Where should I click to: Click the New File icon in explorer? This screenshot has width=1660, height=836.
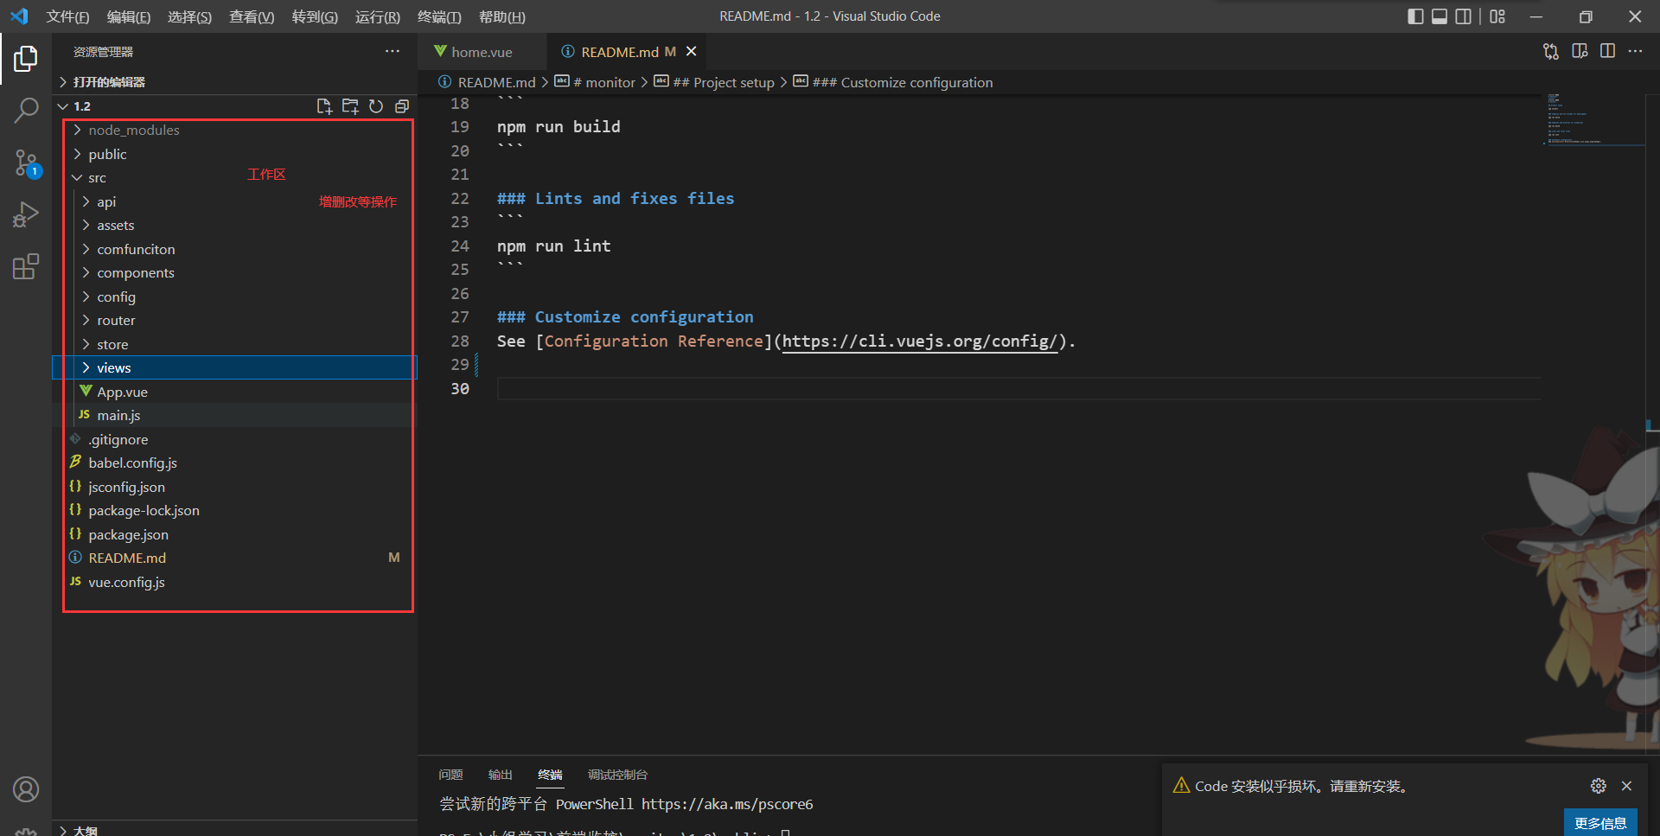[x=324, y=106]
